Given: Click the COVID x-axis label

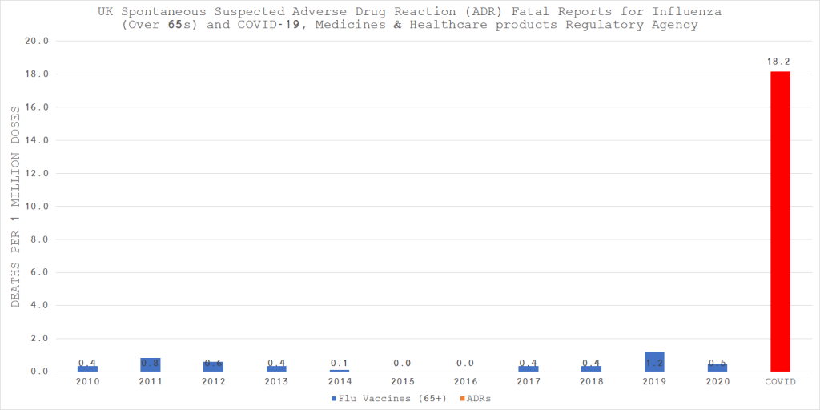Looking at the screenshot, I should (x=780, y=382).
